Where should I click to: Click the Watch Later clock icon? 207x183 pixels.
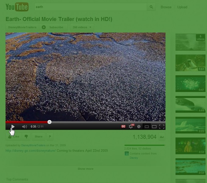tap(139, 127)
